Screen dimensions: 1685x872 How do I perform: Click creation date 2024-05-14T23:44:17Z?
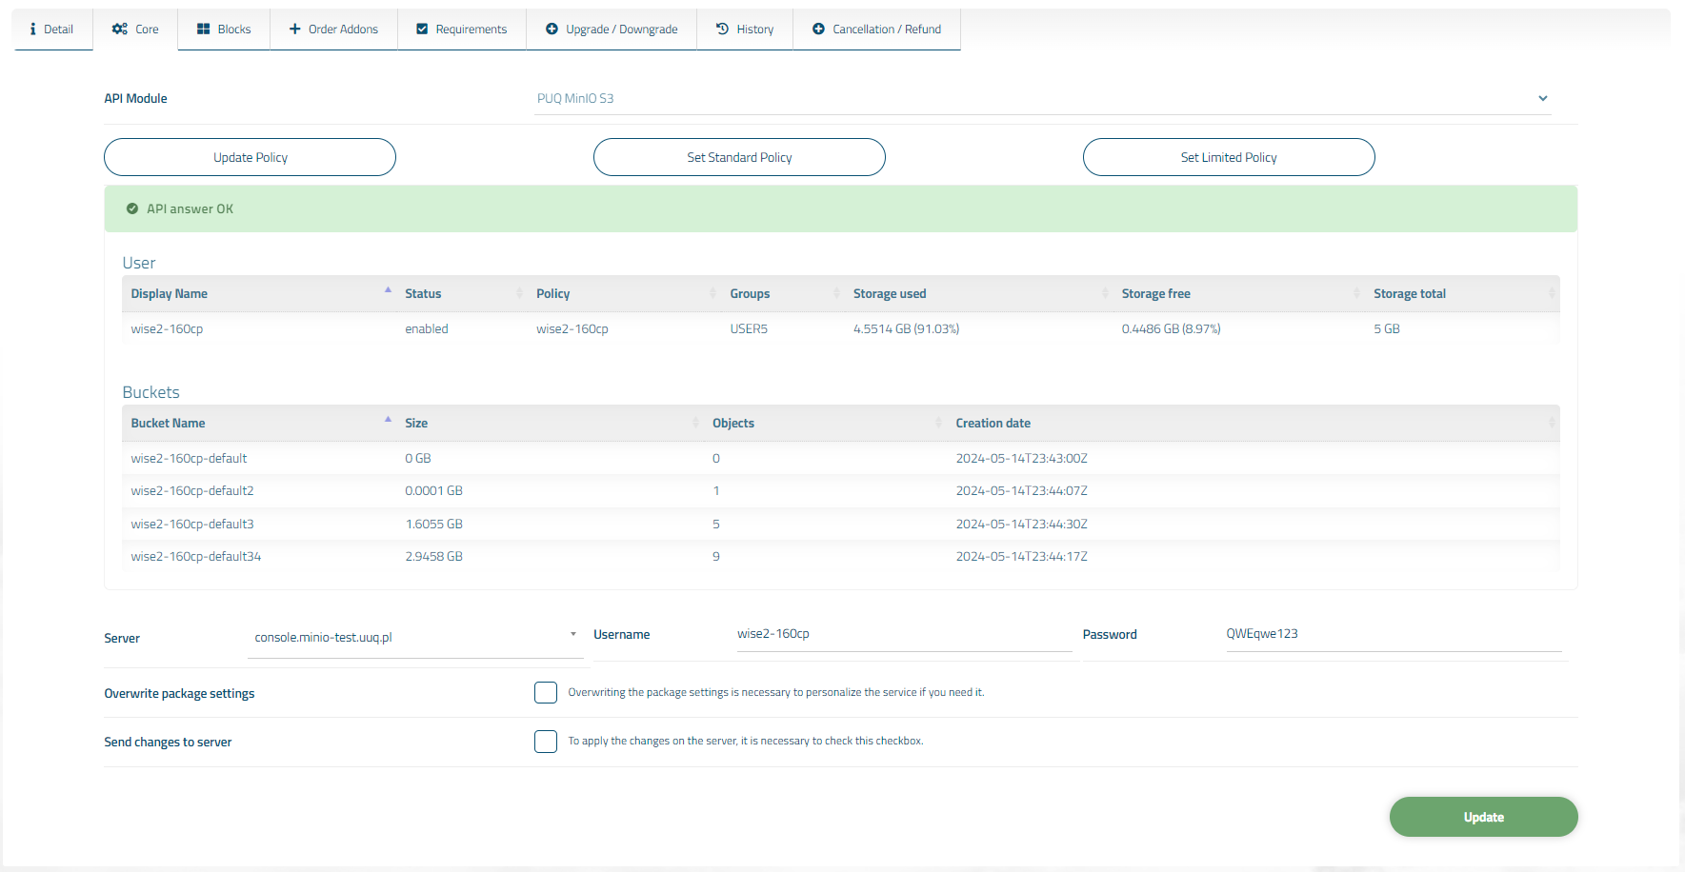[1021, 556]
